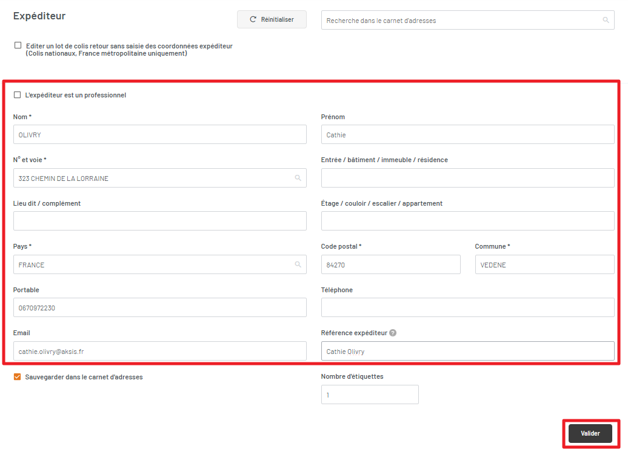
Task: Click the 'Nombre d'étiquettes' label
Action: 352,376
